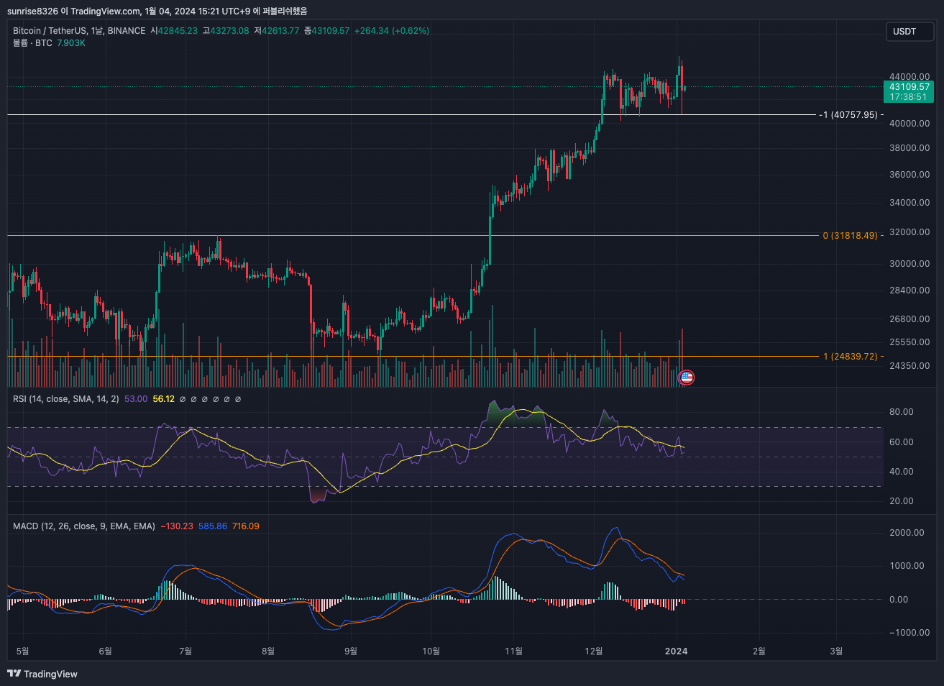
Task: Click the TradingView logo at bottom left
Action: [x=42, y=674]
